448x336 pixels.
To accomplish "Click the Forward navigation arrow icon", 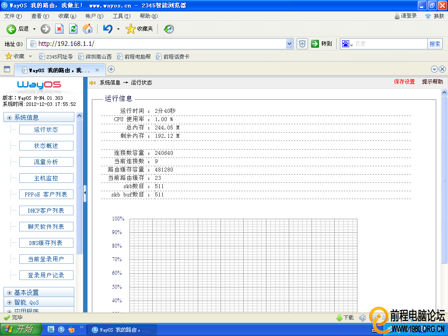I will pos(45,29).
